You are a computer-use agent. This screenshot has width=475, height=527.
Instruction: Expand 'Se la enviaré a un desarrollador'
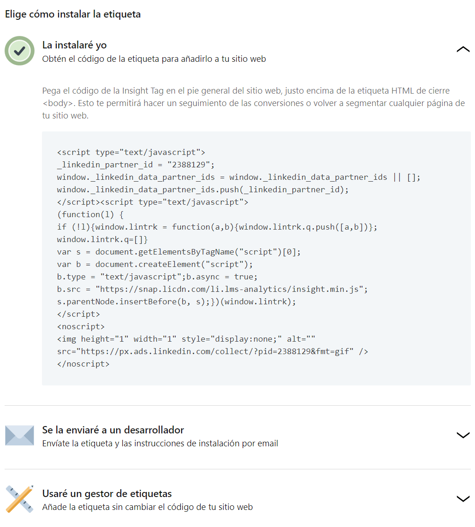[463, 435]
